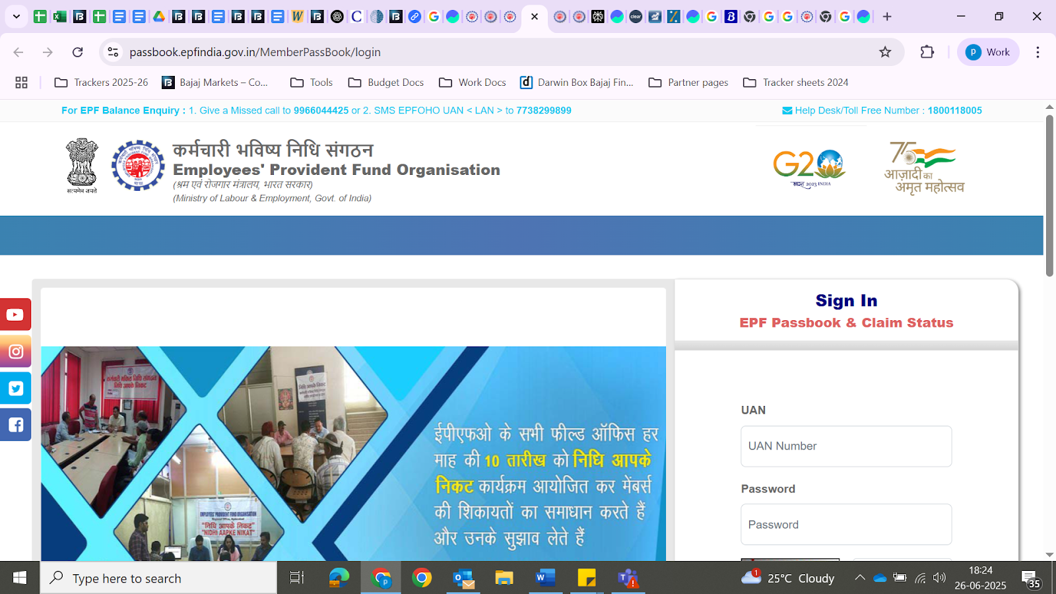Image resolution: width=1056 pixels, height=594 pixels.
Task: Open the Work Docs bookmark folder
Action: (x=473, y=82)
